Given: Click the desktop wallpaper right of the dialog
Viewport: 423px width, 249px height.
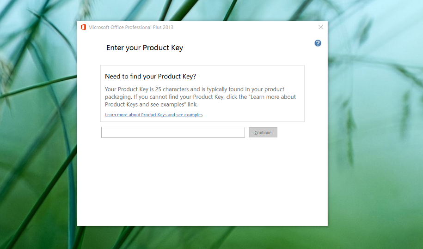Looking at the screenshot, I should tap(374, 138).
